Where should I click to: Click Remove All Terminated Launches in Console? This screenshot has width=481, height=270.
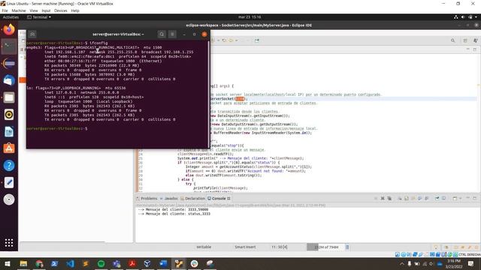tap(389, 198)
